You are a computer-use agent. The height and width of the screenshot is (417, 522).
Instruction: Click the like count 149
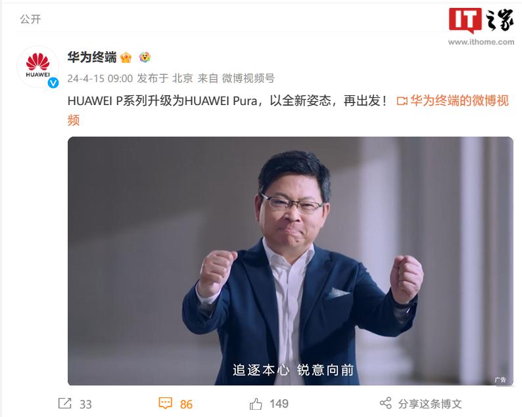(279, 404)
